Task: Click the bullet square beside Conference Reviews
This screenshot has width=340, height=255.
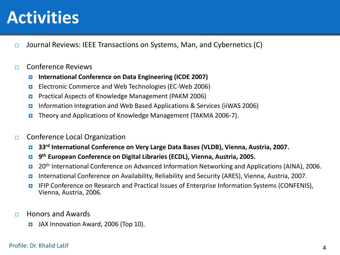Action: pyautogui.click(x=17, y=67)
